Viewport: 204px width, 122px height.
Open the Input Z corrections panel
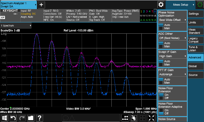pyautogui.click(x=54, y=15)
